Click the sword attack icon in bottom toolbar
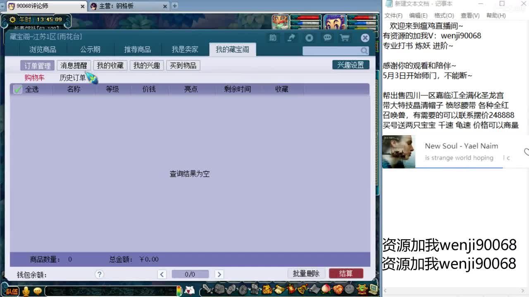This screenshot has width=529, height=297. [208, 289]
